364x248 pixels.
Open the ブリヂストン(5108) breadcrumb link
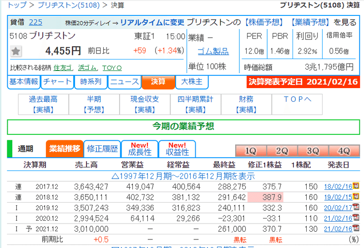(69, 5)
